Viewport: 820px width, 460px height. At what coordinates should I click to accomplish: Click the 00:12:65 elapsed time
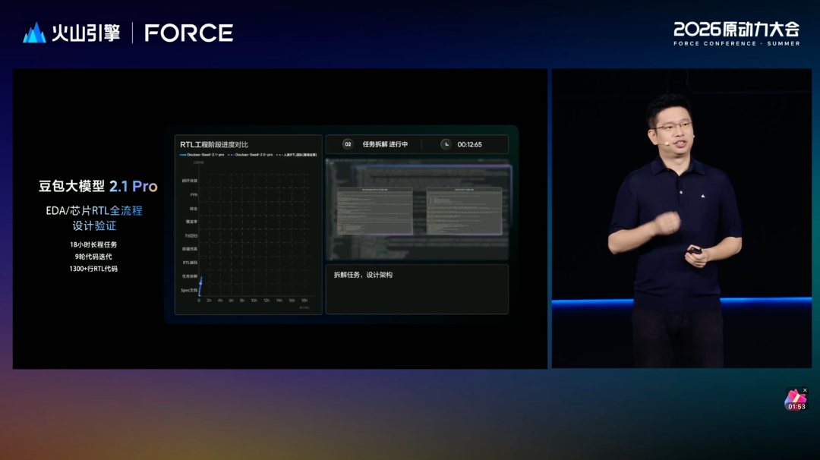pos(470,144)
